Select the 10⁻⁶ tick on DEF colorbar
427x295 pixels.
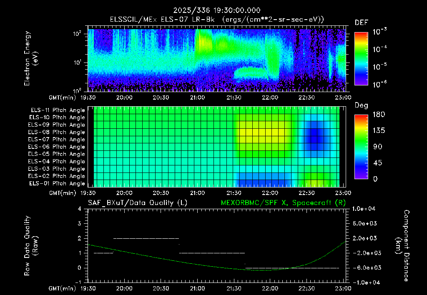(x=379, y=84)
